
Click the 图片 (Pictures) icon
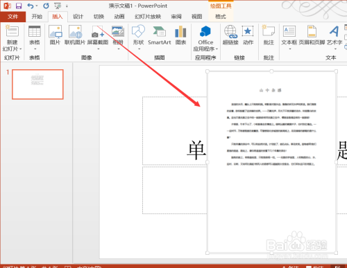click(x=56, y=32)
